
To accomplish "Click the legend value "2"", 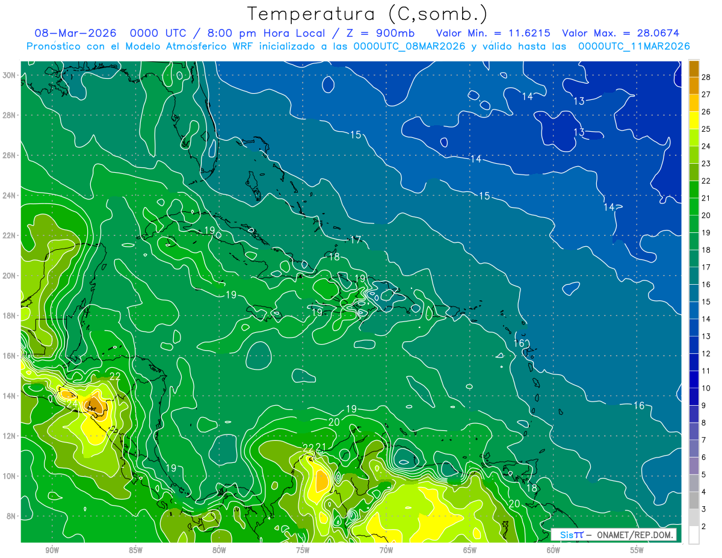I will click(704, 527).
